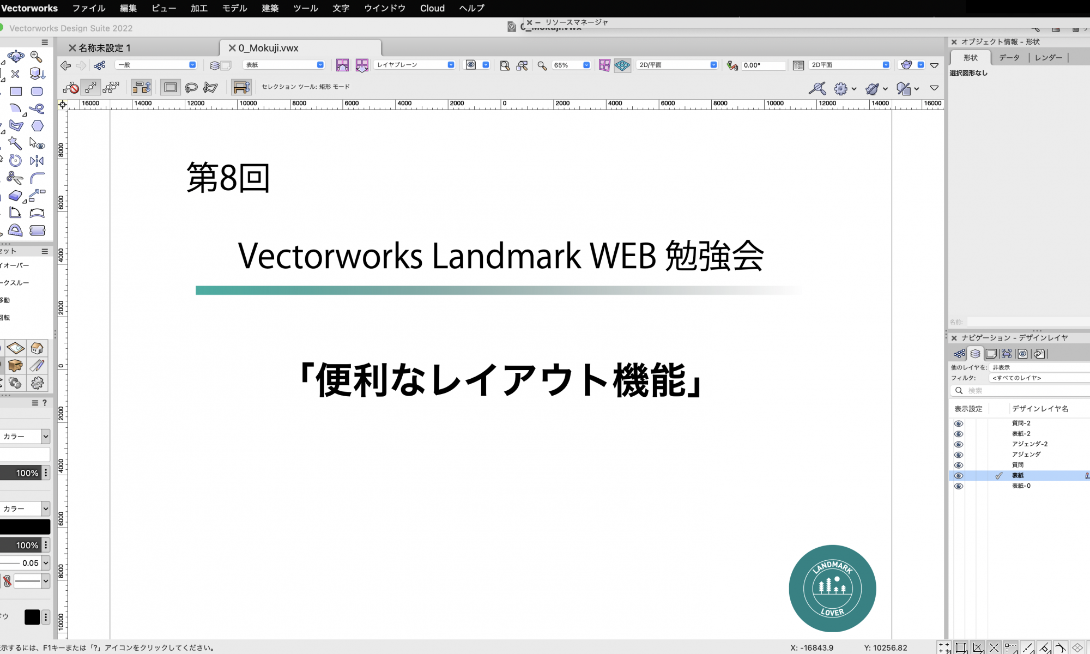Open the レイヤプレーン plane dropdown
Viewport: 1090px width, 654px height.
pos(414,65)
